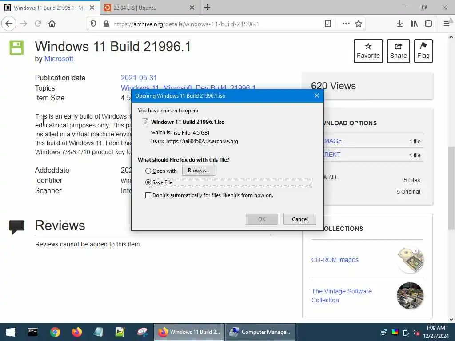The image size is (455, 341).
Task: Select the Open with radio button
Action: (148, 171)
